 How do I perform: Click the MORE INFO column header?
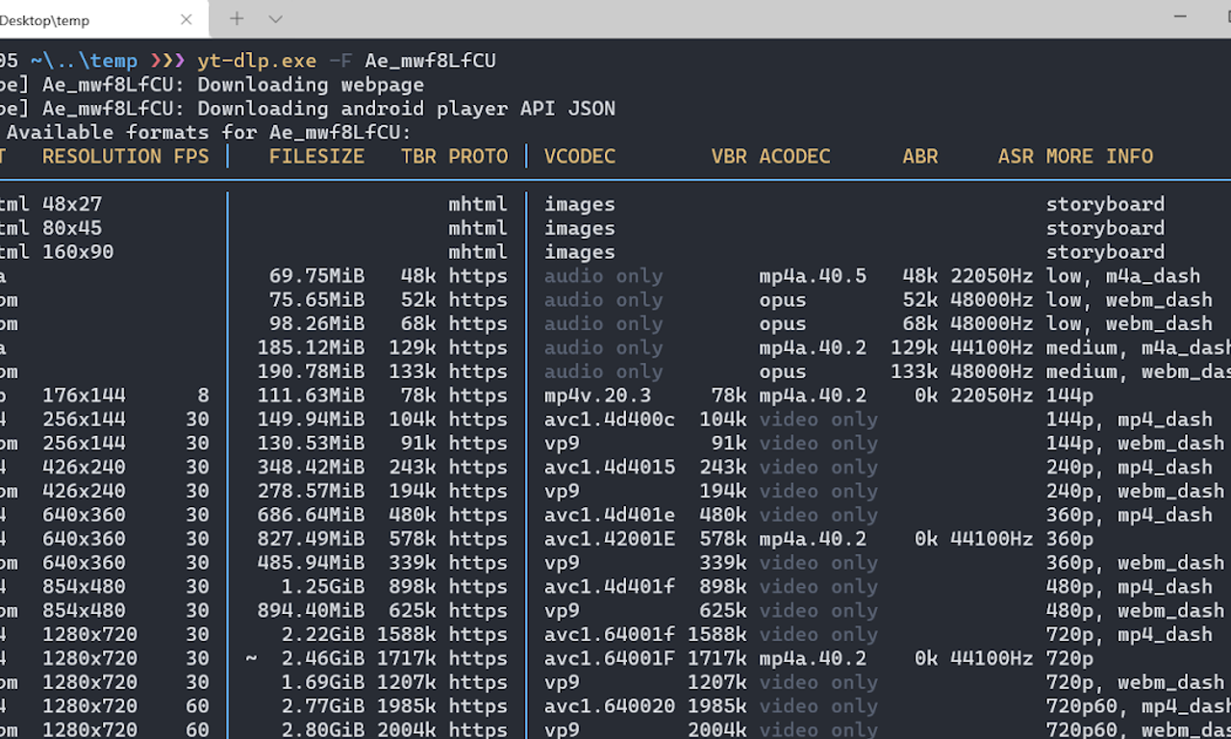1100,156
